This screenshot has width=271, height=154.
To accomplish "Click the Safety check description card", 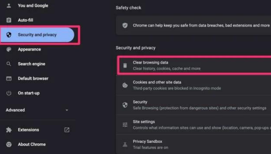I will [x=194, y=25].
